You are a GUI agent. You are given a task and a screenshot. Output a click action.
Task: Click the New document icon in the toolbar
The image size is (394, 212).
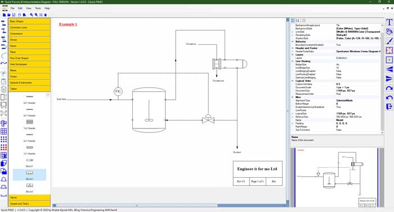point(5,15)
